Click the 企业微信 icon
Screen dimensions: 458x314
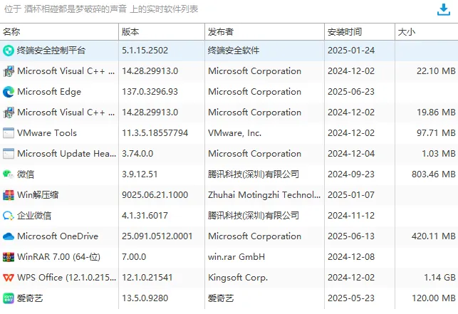click(9, 216)
